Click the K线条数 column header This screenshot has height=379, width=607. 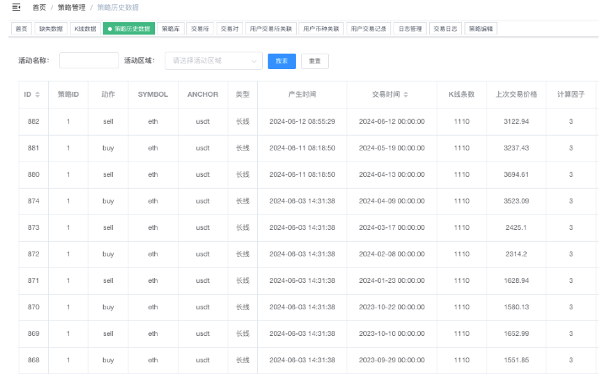pos(461,94)
